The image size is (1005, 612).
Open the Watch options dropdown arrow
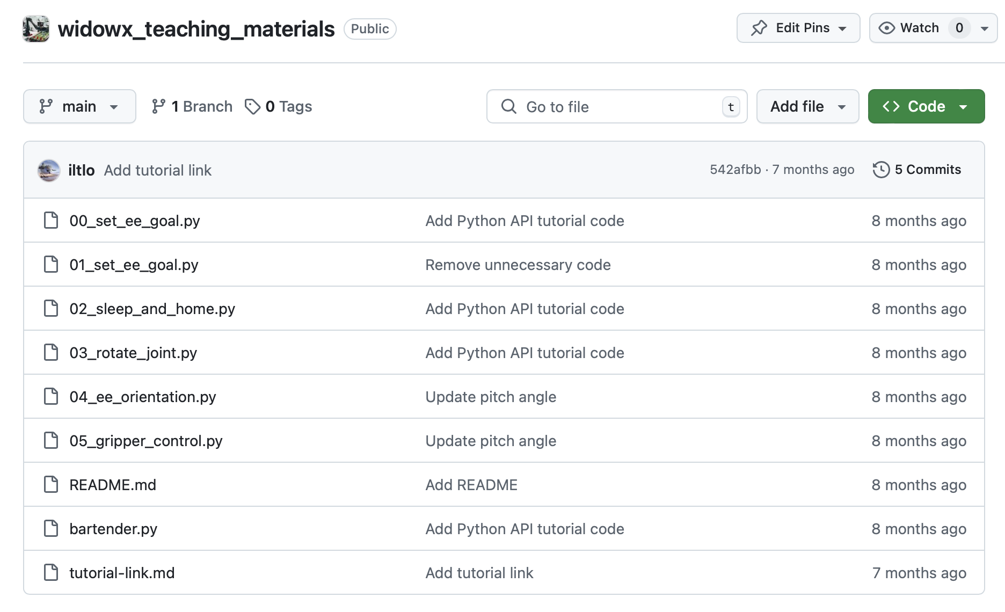(x=985, y=28)
